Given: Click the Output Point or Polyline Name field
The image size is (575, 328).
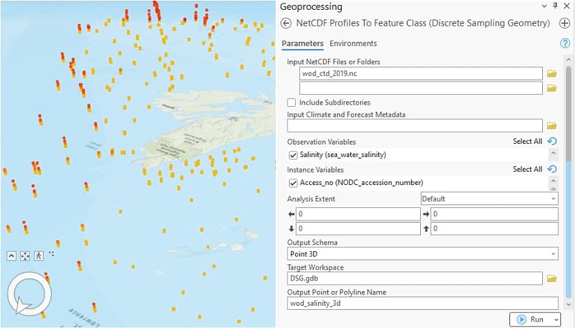Looking at the screenshot, I should 423,304.
